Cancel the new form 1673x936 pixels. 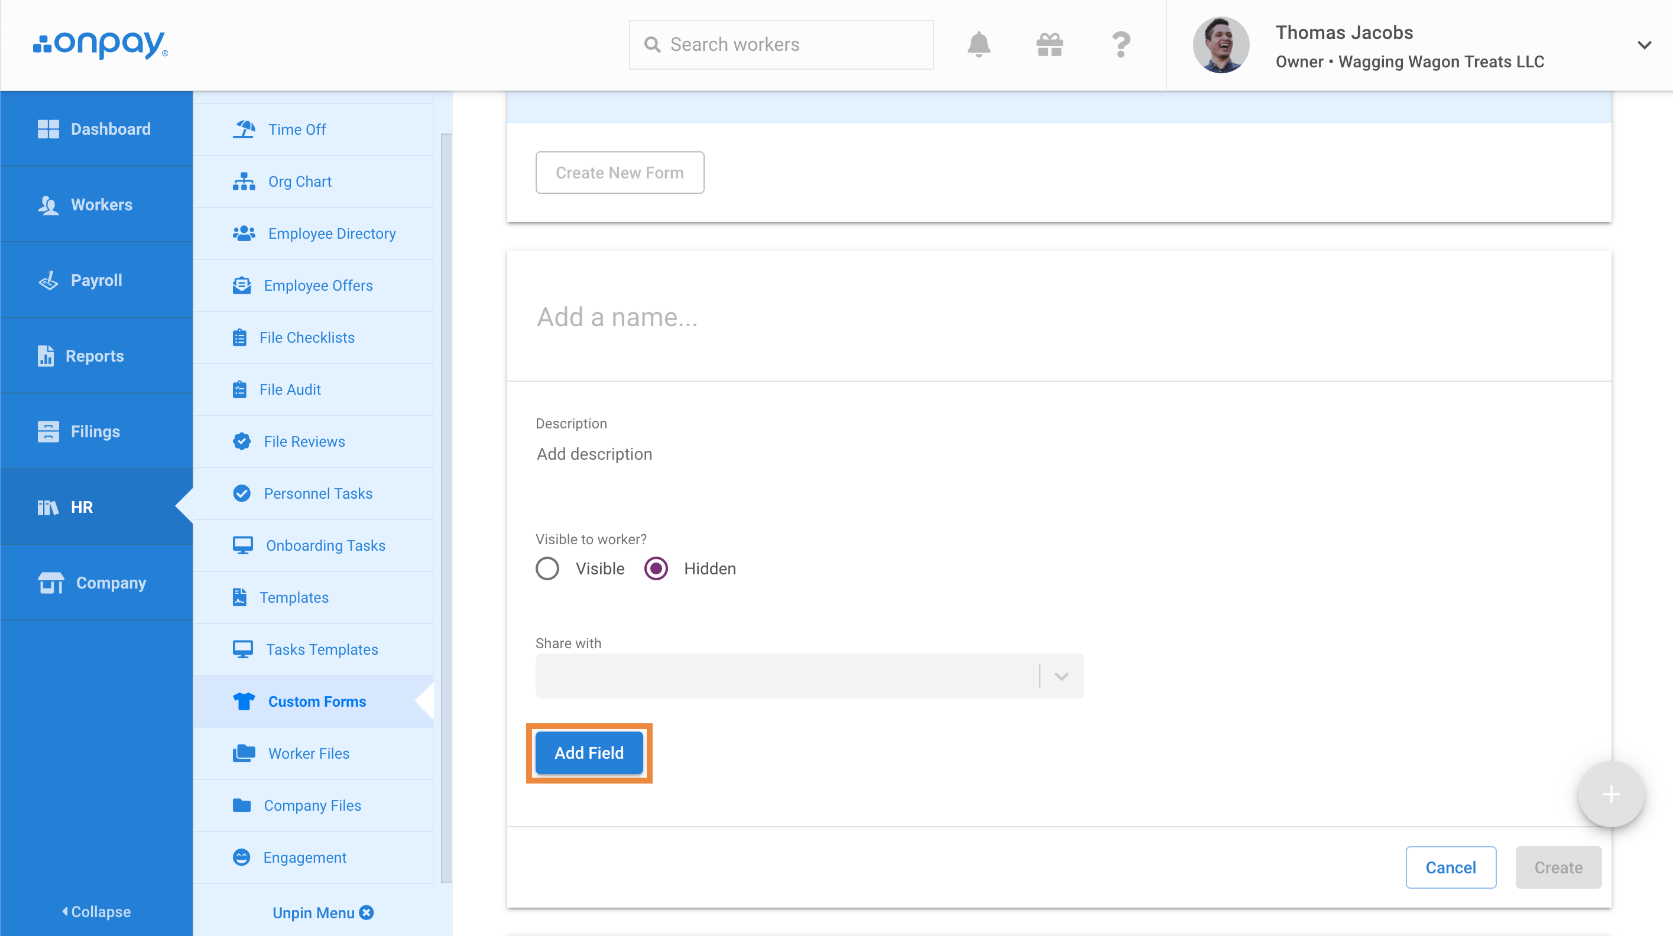pyautogui.click(x=1450, y=867)
